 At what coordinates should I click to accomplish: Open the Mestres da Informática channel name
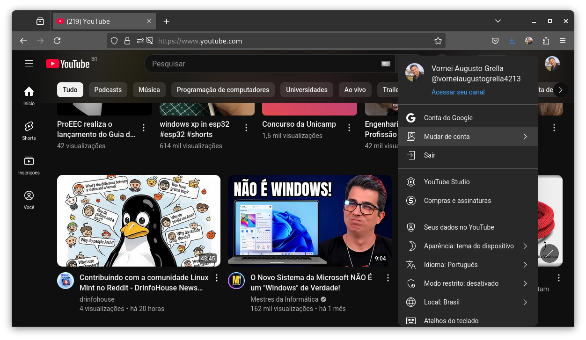point(284,299)
